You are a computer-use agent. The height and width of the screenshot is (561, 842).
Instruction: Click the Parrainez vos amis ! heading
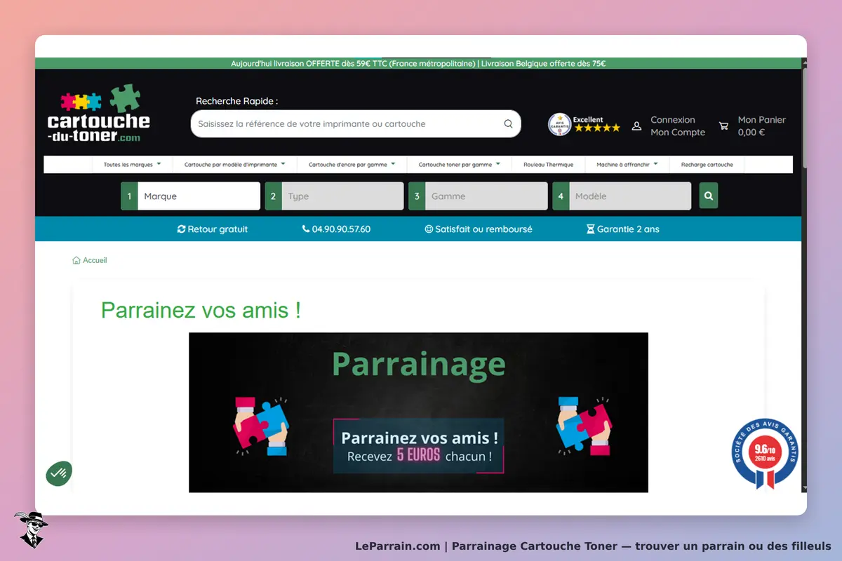pyautogui.click(x=201, y=310)
